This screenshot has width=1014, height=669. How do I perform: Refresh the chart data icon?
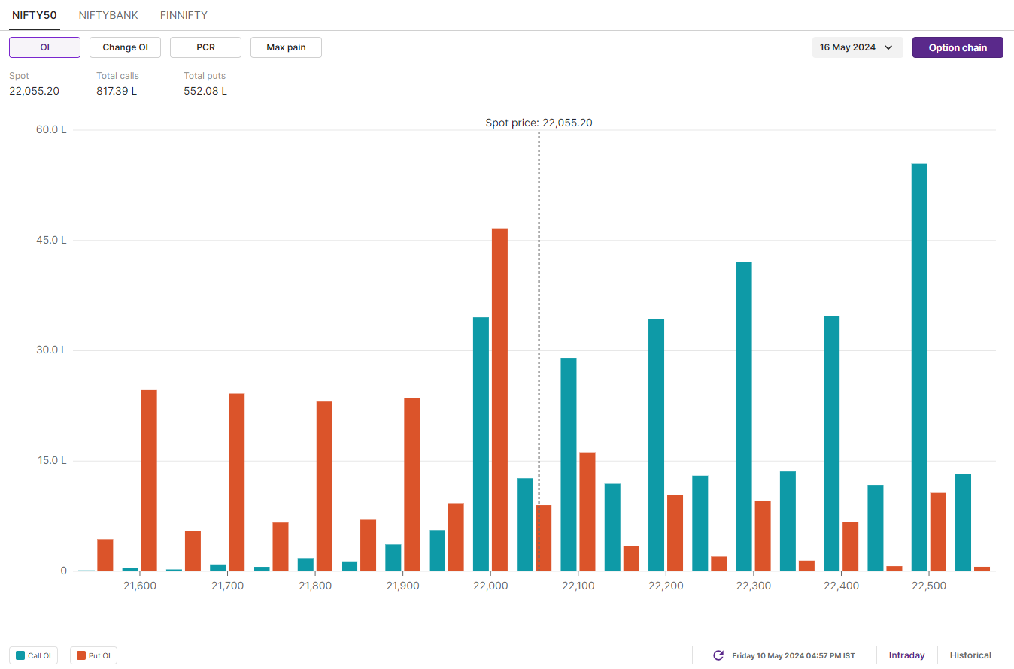point(718,655)
